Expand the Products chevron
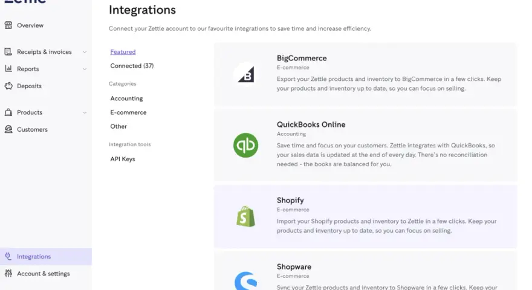The image size is (532, 290). point(85,112)
